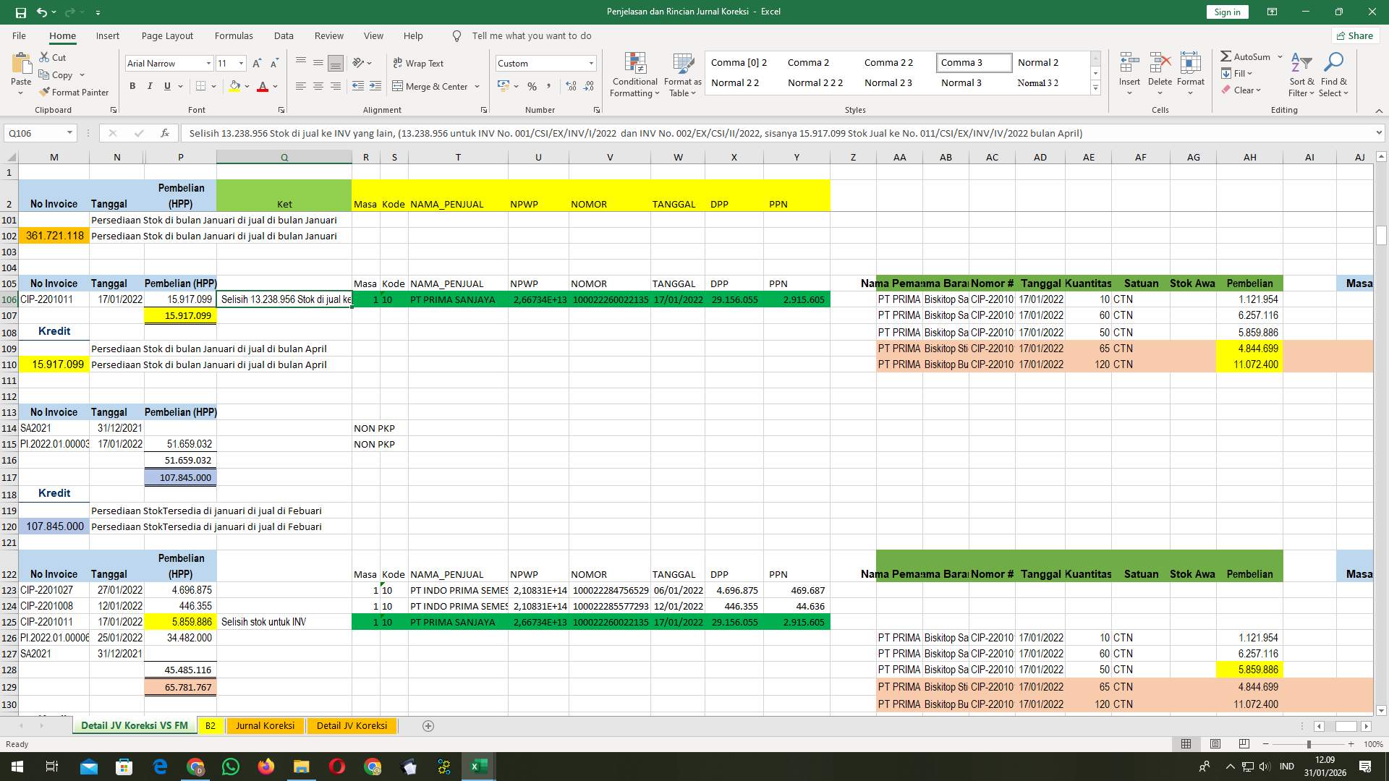Switch to the Formulas ribbon tab

[234, 35]
